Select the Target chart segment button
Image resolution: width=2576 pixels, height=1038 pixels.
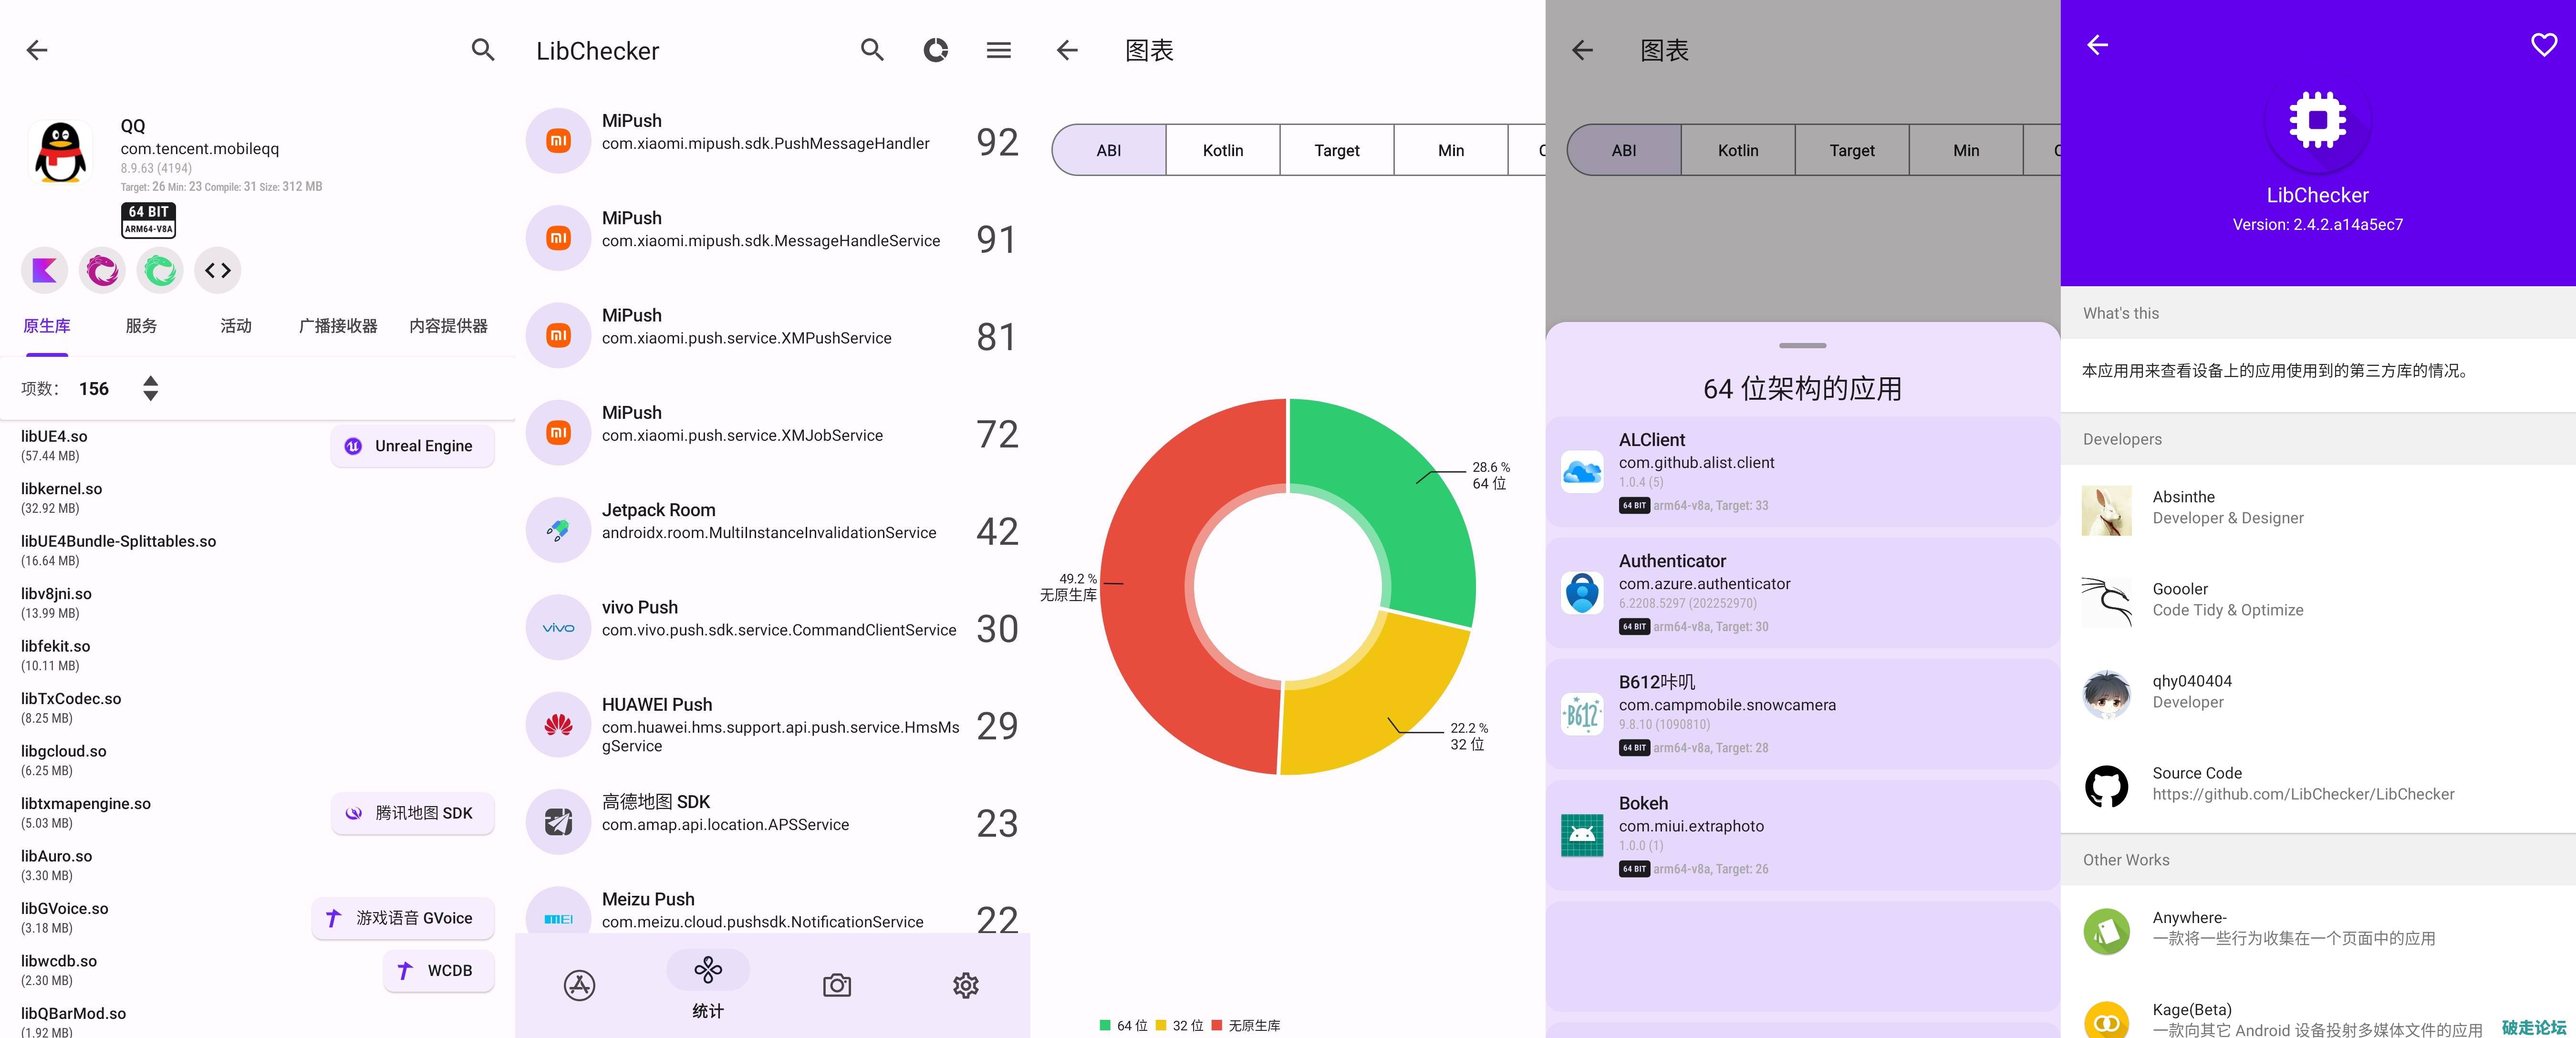[1336, 150]
